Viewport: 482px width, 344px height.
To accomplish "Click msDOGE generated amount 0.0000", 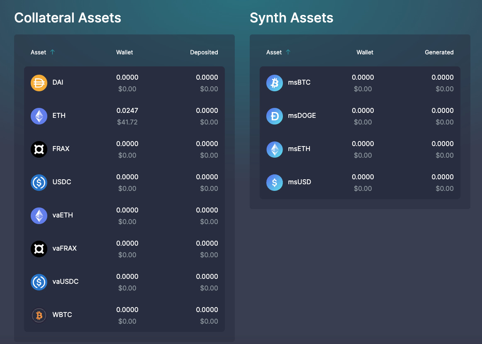I will [x=443, y=110].
